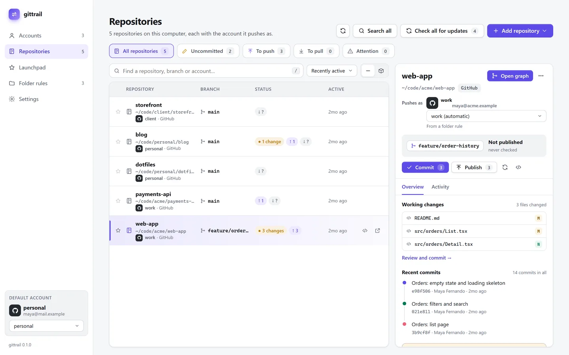
Task: Open src/orders/Detail.tsx changed file
Action: point(474,244)
